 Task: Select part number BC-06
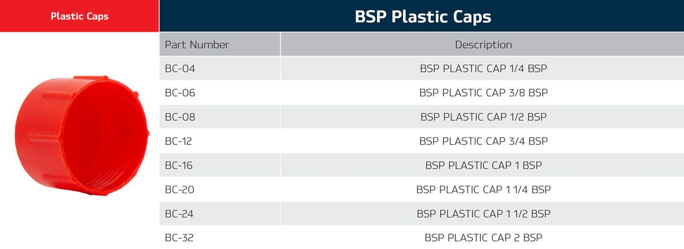click(180, 93)
